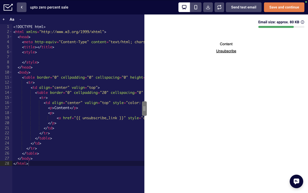This screenshot has height=193, width=308.
Task: Collapse the td fold on line 13
Action: point(11,87)
